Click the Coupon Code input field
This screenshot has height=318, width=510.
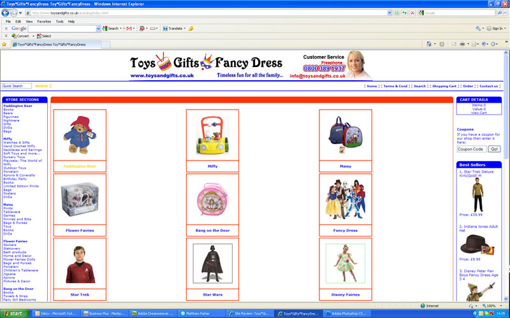pos(471,148)
